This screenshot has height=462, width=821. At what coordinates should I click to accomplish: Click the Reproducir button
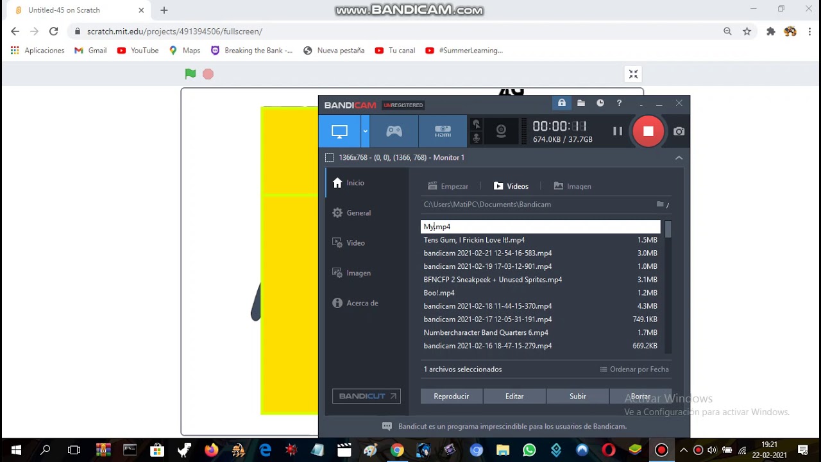coord(451,396)
